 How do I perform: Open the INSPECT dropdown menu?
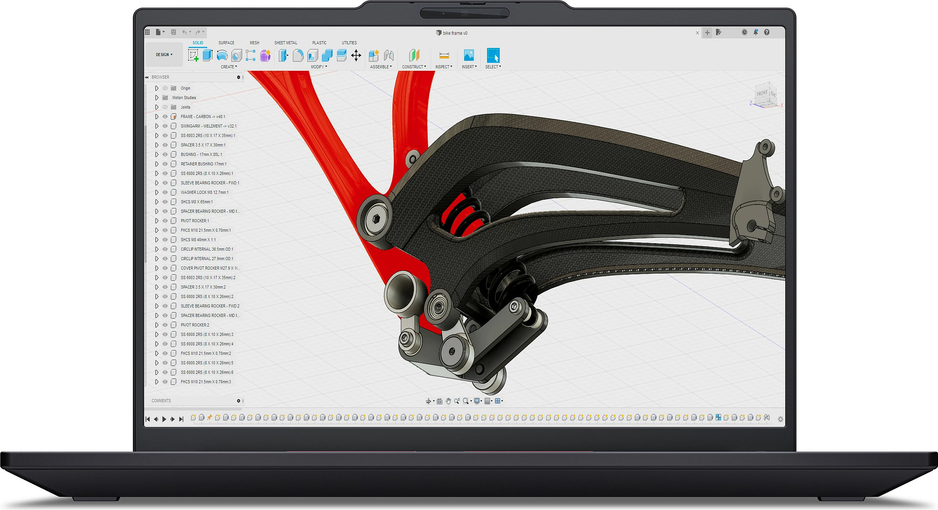pos(444,67)
